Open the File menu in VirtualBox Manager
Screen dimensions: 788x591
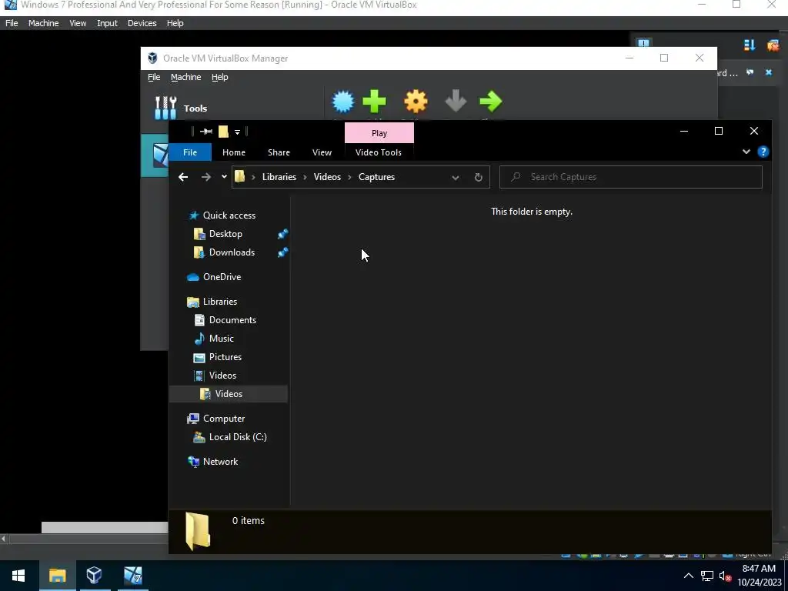click(154, 77)
